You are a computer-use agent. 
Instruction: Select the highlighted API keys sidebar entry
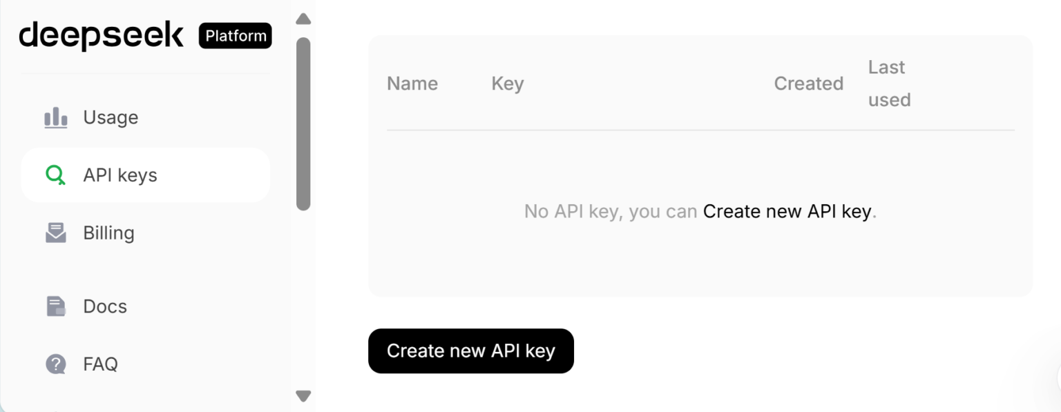point(145,175)
